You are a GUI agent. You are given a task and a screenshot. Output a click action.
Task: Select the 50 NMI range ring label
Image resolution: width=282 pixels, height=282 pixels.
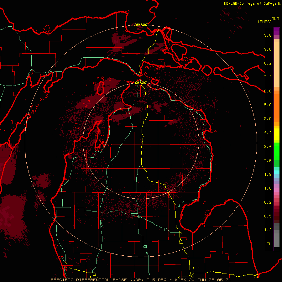pos(141,83)
